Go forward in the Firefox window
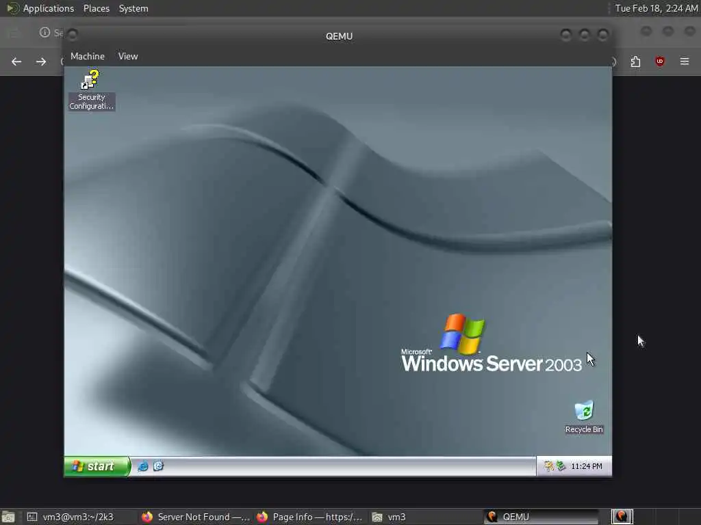Screen dimensions: 701x525 [40, 62]
